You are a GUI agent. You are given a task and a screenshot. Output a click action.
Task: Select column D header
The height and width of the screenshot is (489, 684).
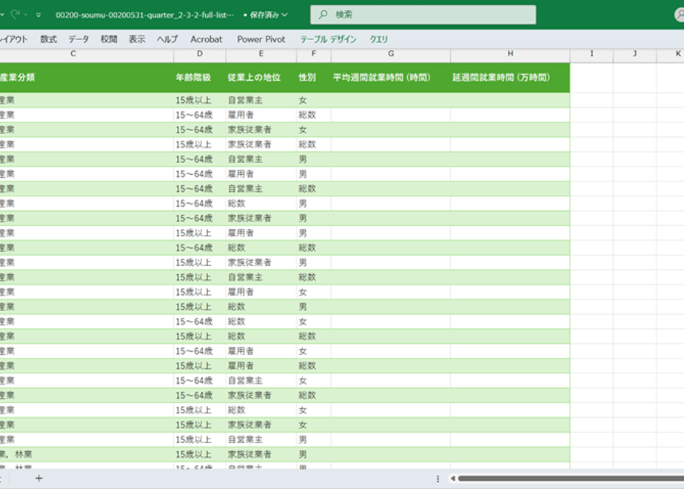point(200,53)
